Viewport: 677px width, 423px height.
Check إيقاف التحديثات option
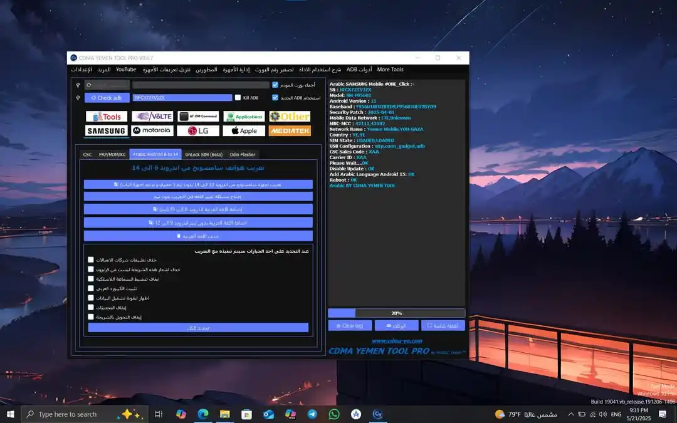pos(91,307)
